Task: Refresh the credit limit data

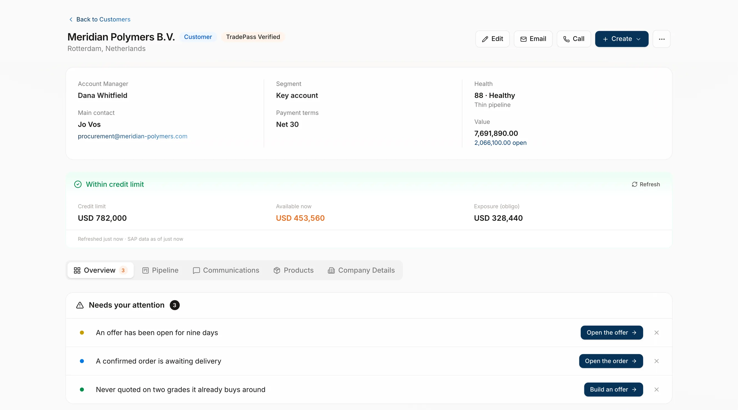Action: [x=646, y=184]
